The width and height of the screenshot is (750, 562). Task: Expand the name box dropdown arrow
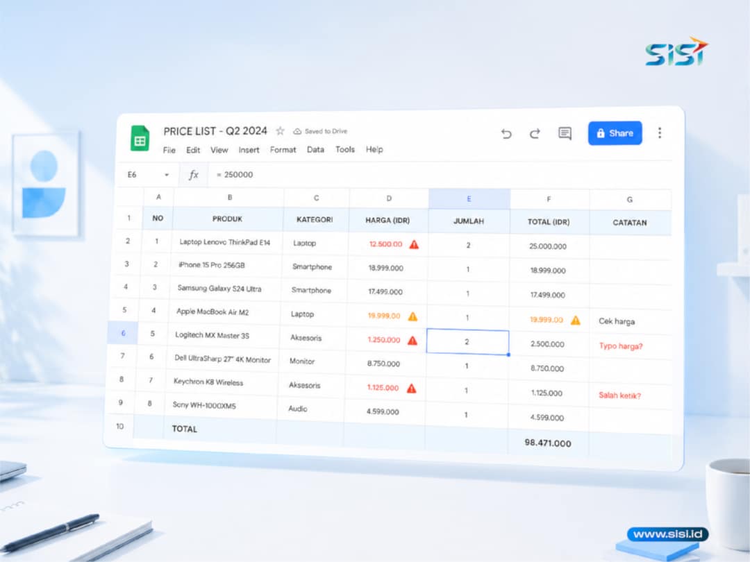coord(167,175)
